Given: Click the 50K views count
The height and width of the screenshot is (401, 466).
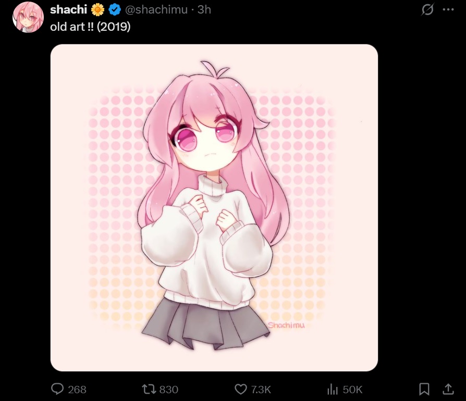Looking at the screenshot, I should point(352,390).
